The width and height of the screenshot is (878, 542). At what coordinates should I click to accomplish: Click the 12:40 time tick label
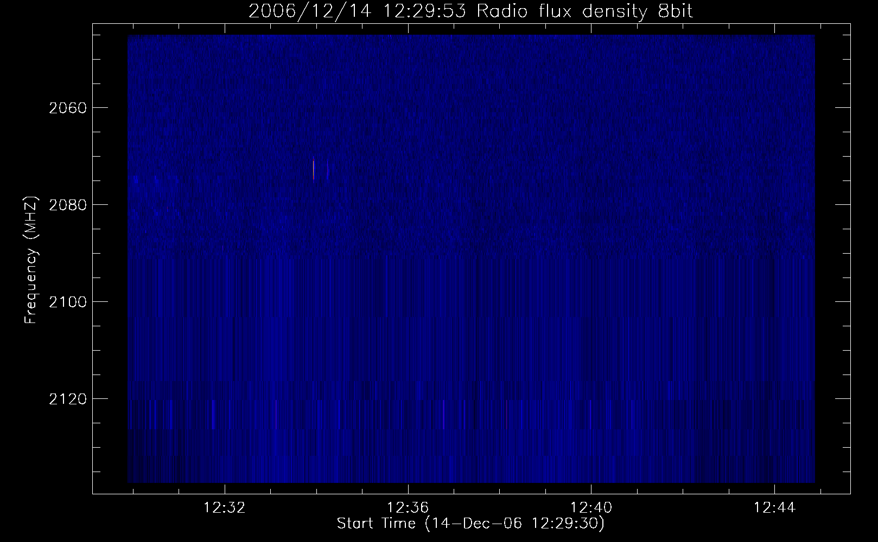coord(591,508)
